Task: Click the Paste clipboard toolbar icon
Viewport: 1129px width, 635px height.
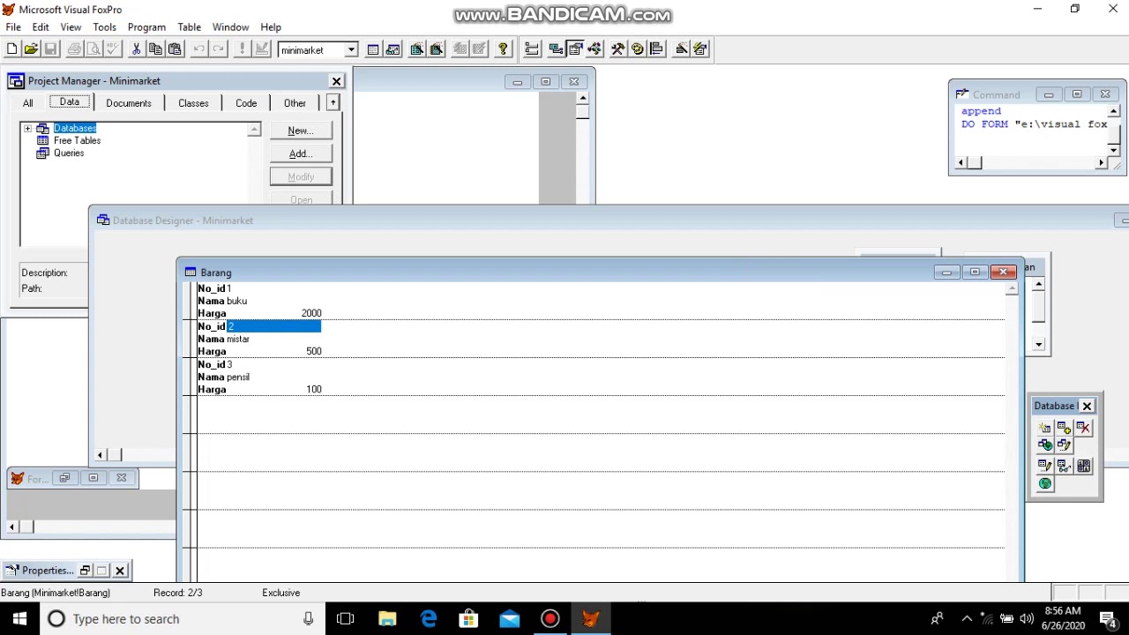Action: point(175,49)
